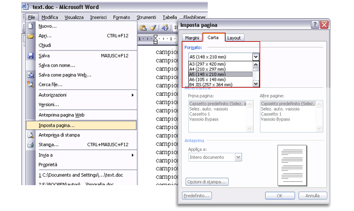
Task: Switch to the Layout tab
Action: 234,38
